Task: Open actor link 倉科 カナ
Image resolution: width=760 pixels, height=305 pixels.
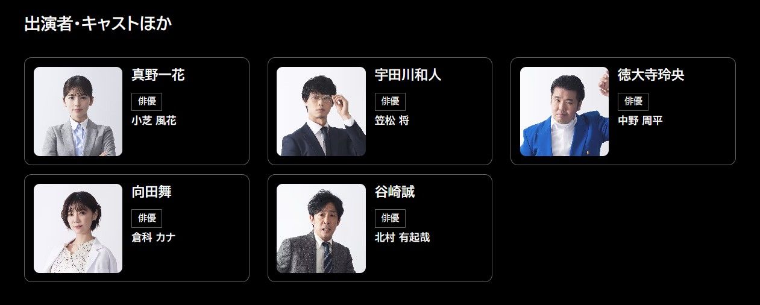Action: (x=154, y=237)
